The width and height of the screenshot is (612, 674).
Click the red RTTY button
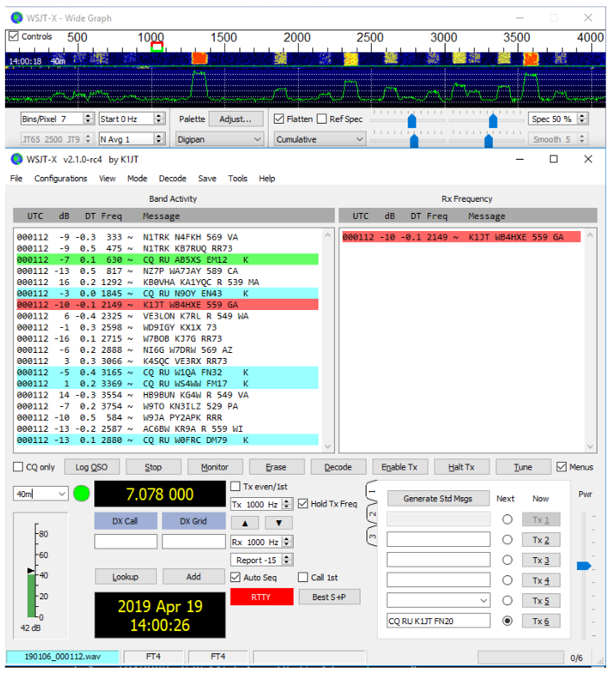point(261,597)
